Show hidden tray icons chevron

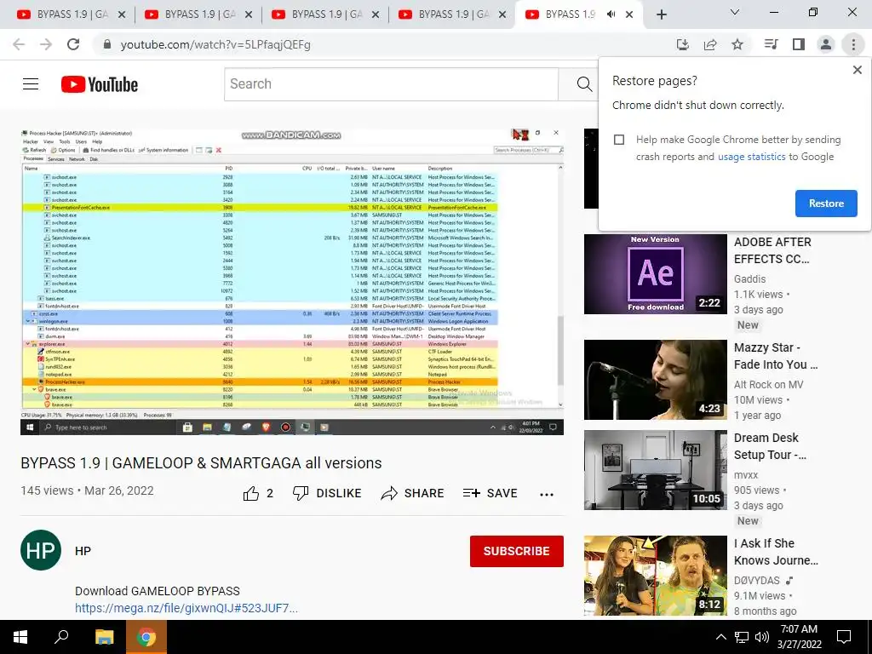[x=720, y=637]
